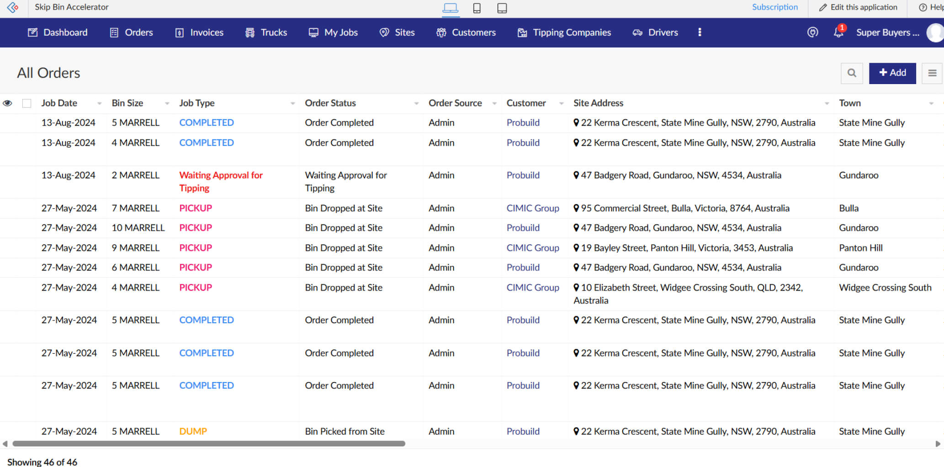Viewport: 944px width, 467px height.
Task: Open the notifications bell
Action: 838,32
